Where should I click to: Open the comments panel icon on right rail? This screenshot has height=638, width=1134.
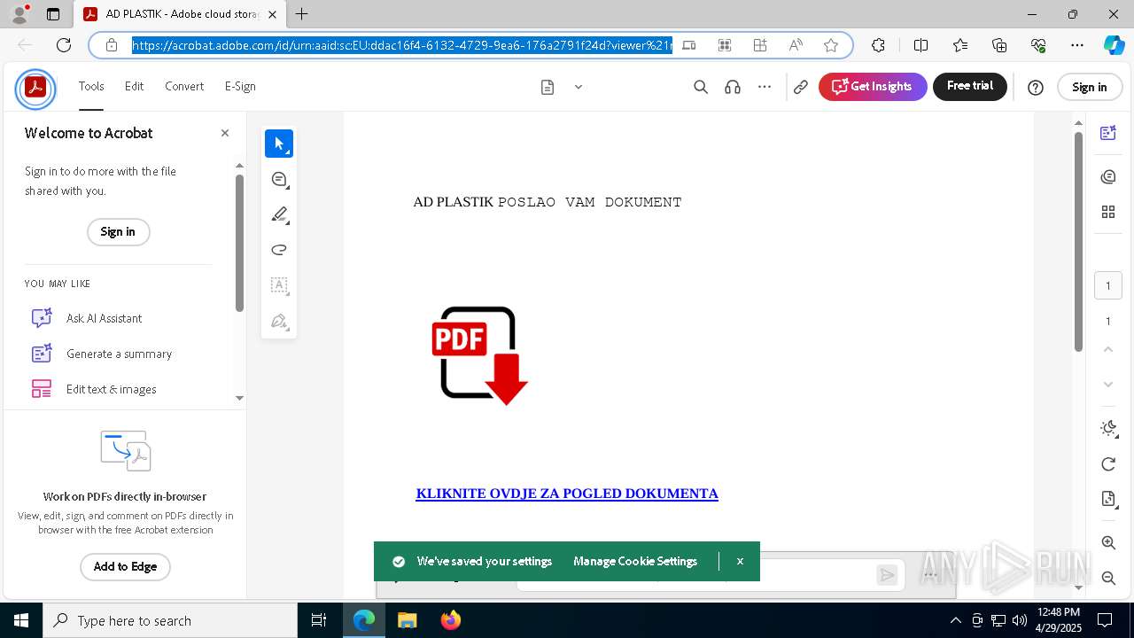click(1108, 176)
